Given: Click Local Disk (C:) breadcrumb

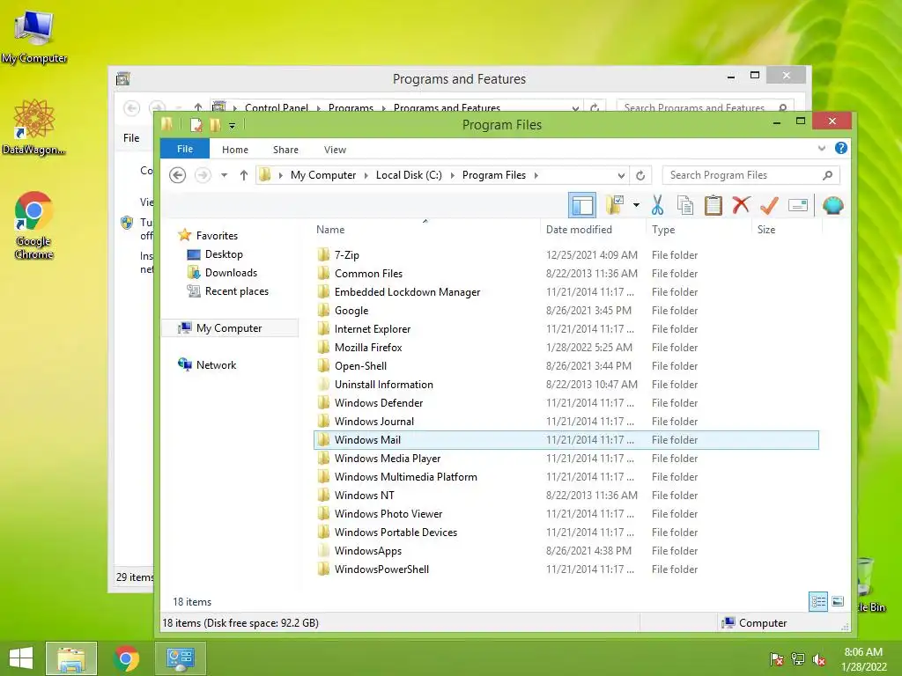Looking at the screenshot, I should [x=409, y=175].
